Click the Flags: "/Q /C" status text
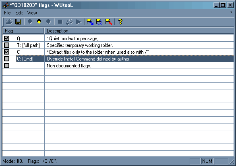236x166 pixels. [x=42, y=161]
